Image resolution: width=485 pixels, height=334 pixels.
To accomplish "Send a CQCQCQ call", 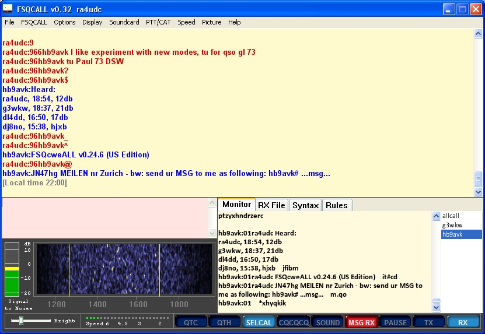I will [294, 322].
